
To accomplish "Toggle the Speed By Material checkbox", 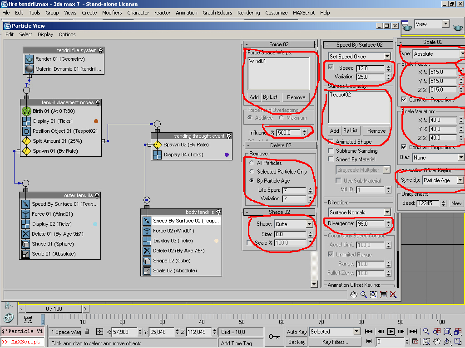I will click(x=331, y=159).
